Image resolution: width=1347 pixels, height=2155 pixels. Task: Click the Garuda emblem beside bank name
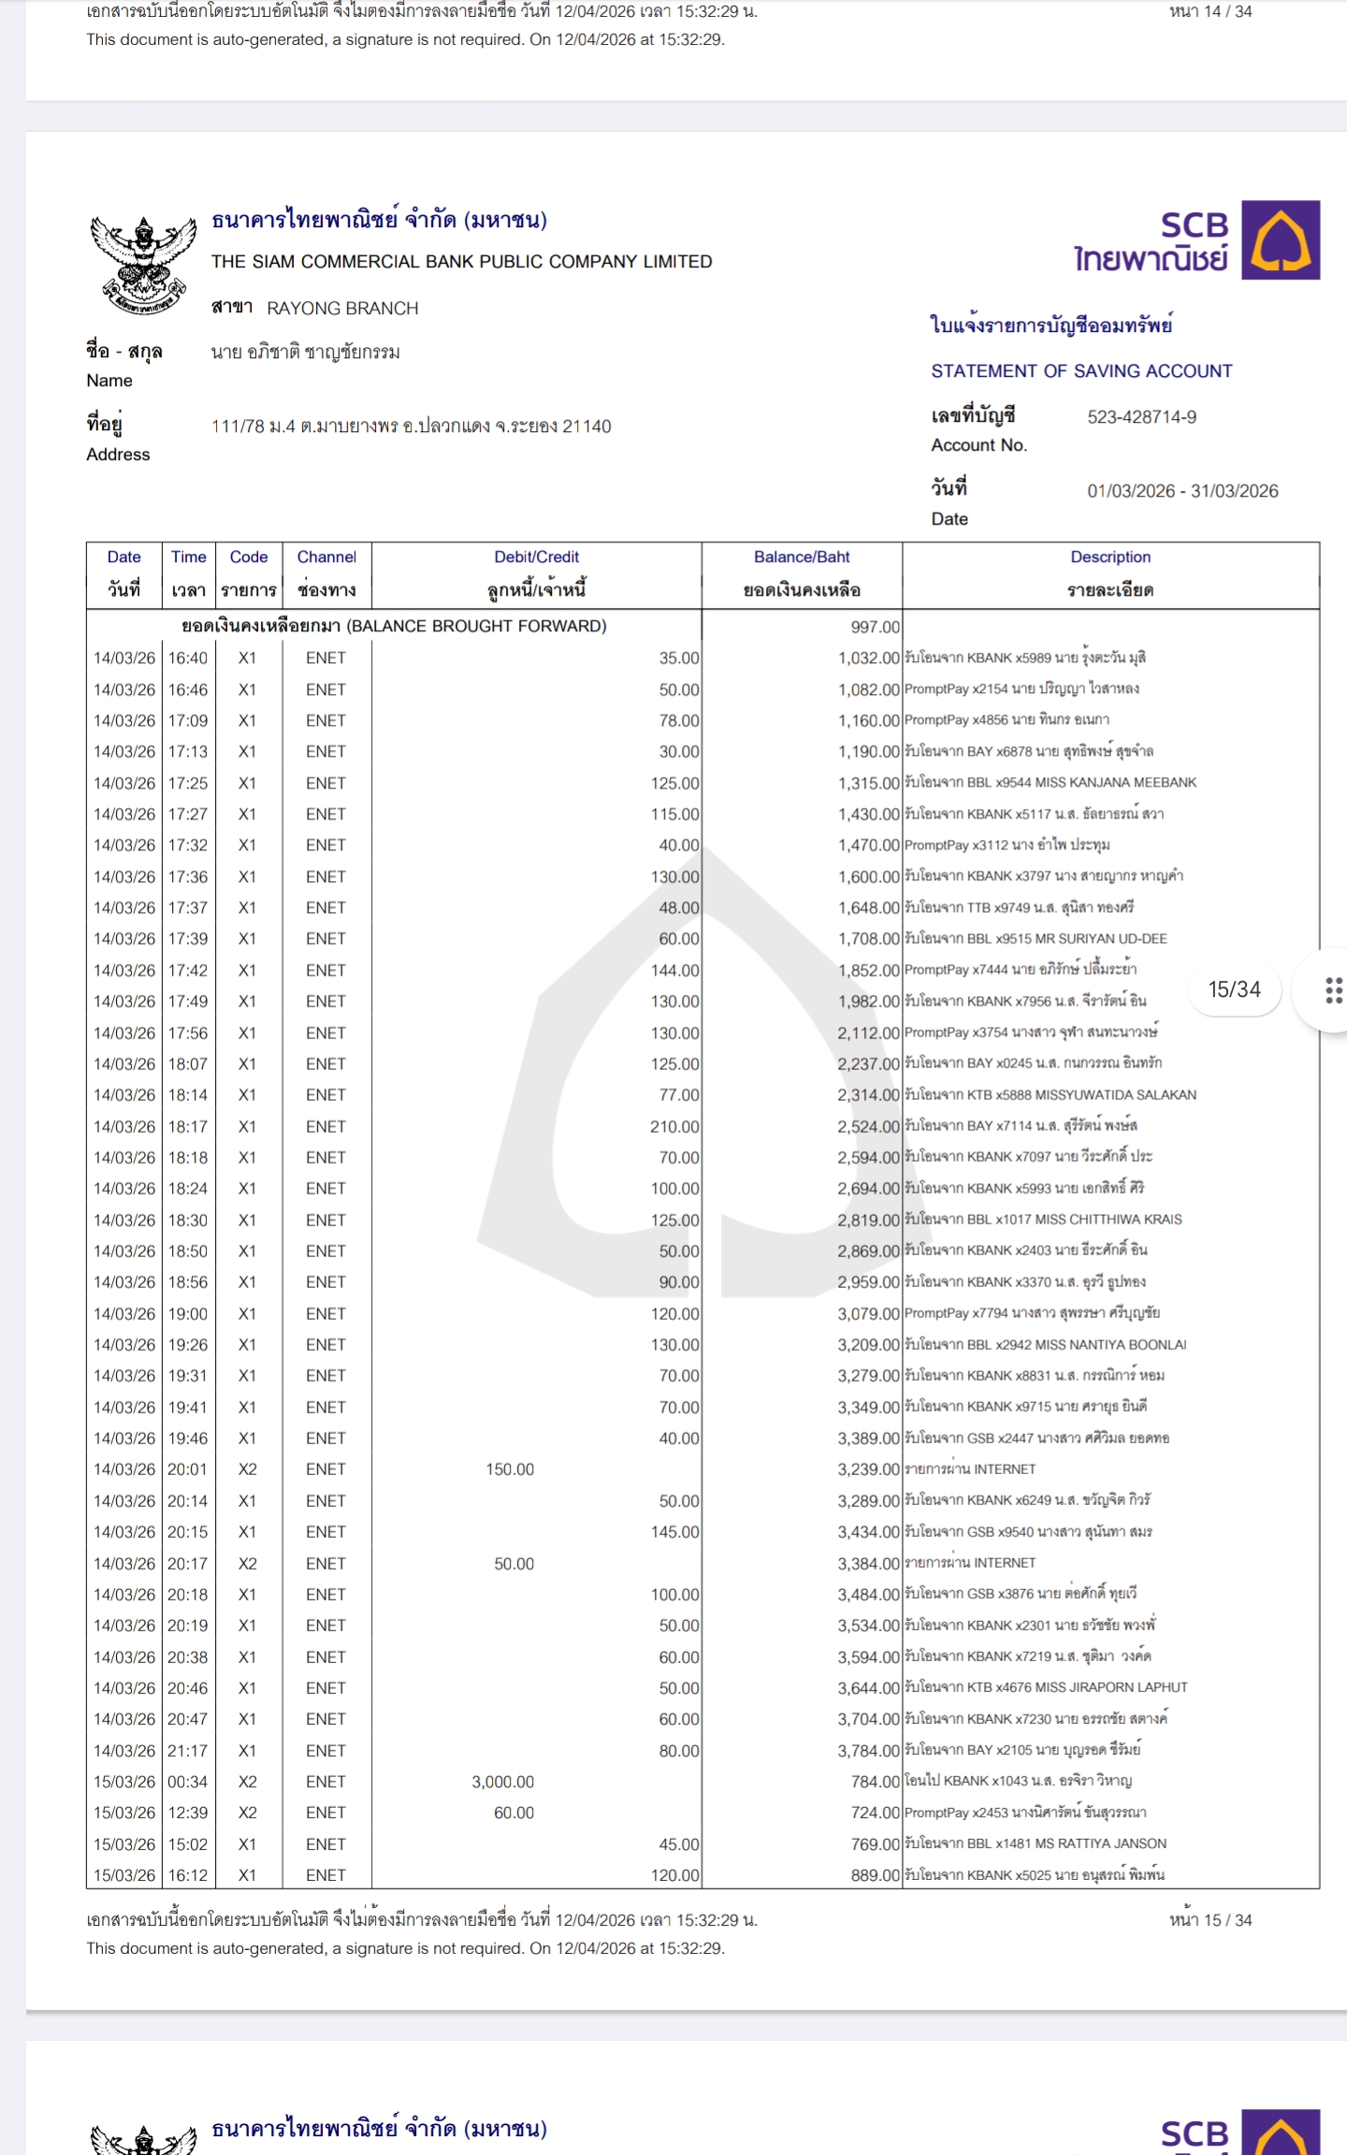pyautogui.click(x=143, y=264)
